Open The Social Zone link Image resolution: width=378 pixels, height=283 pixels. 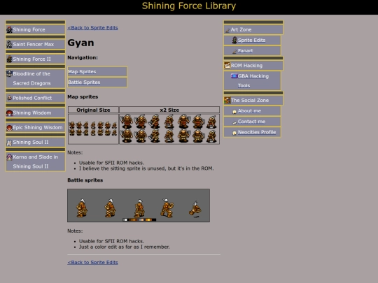(x=250, y=101)
